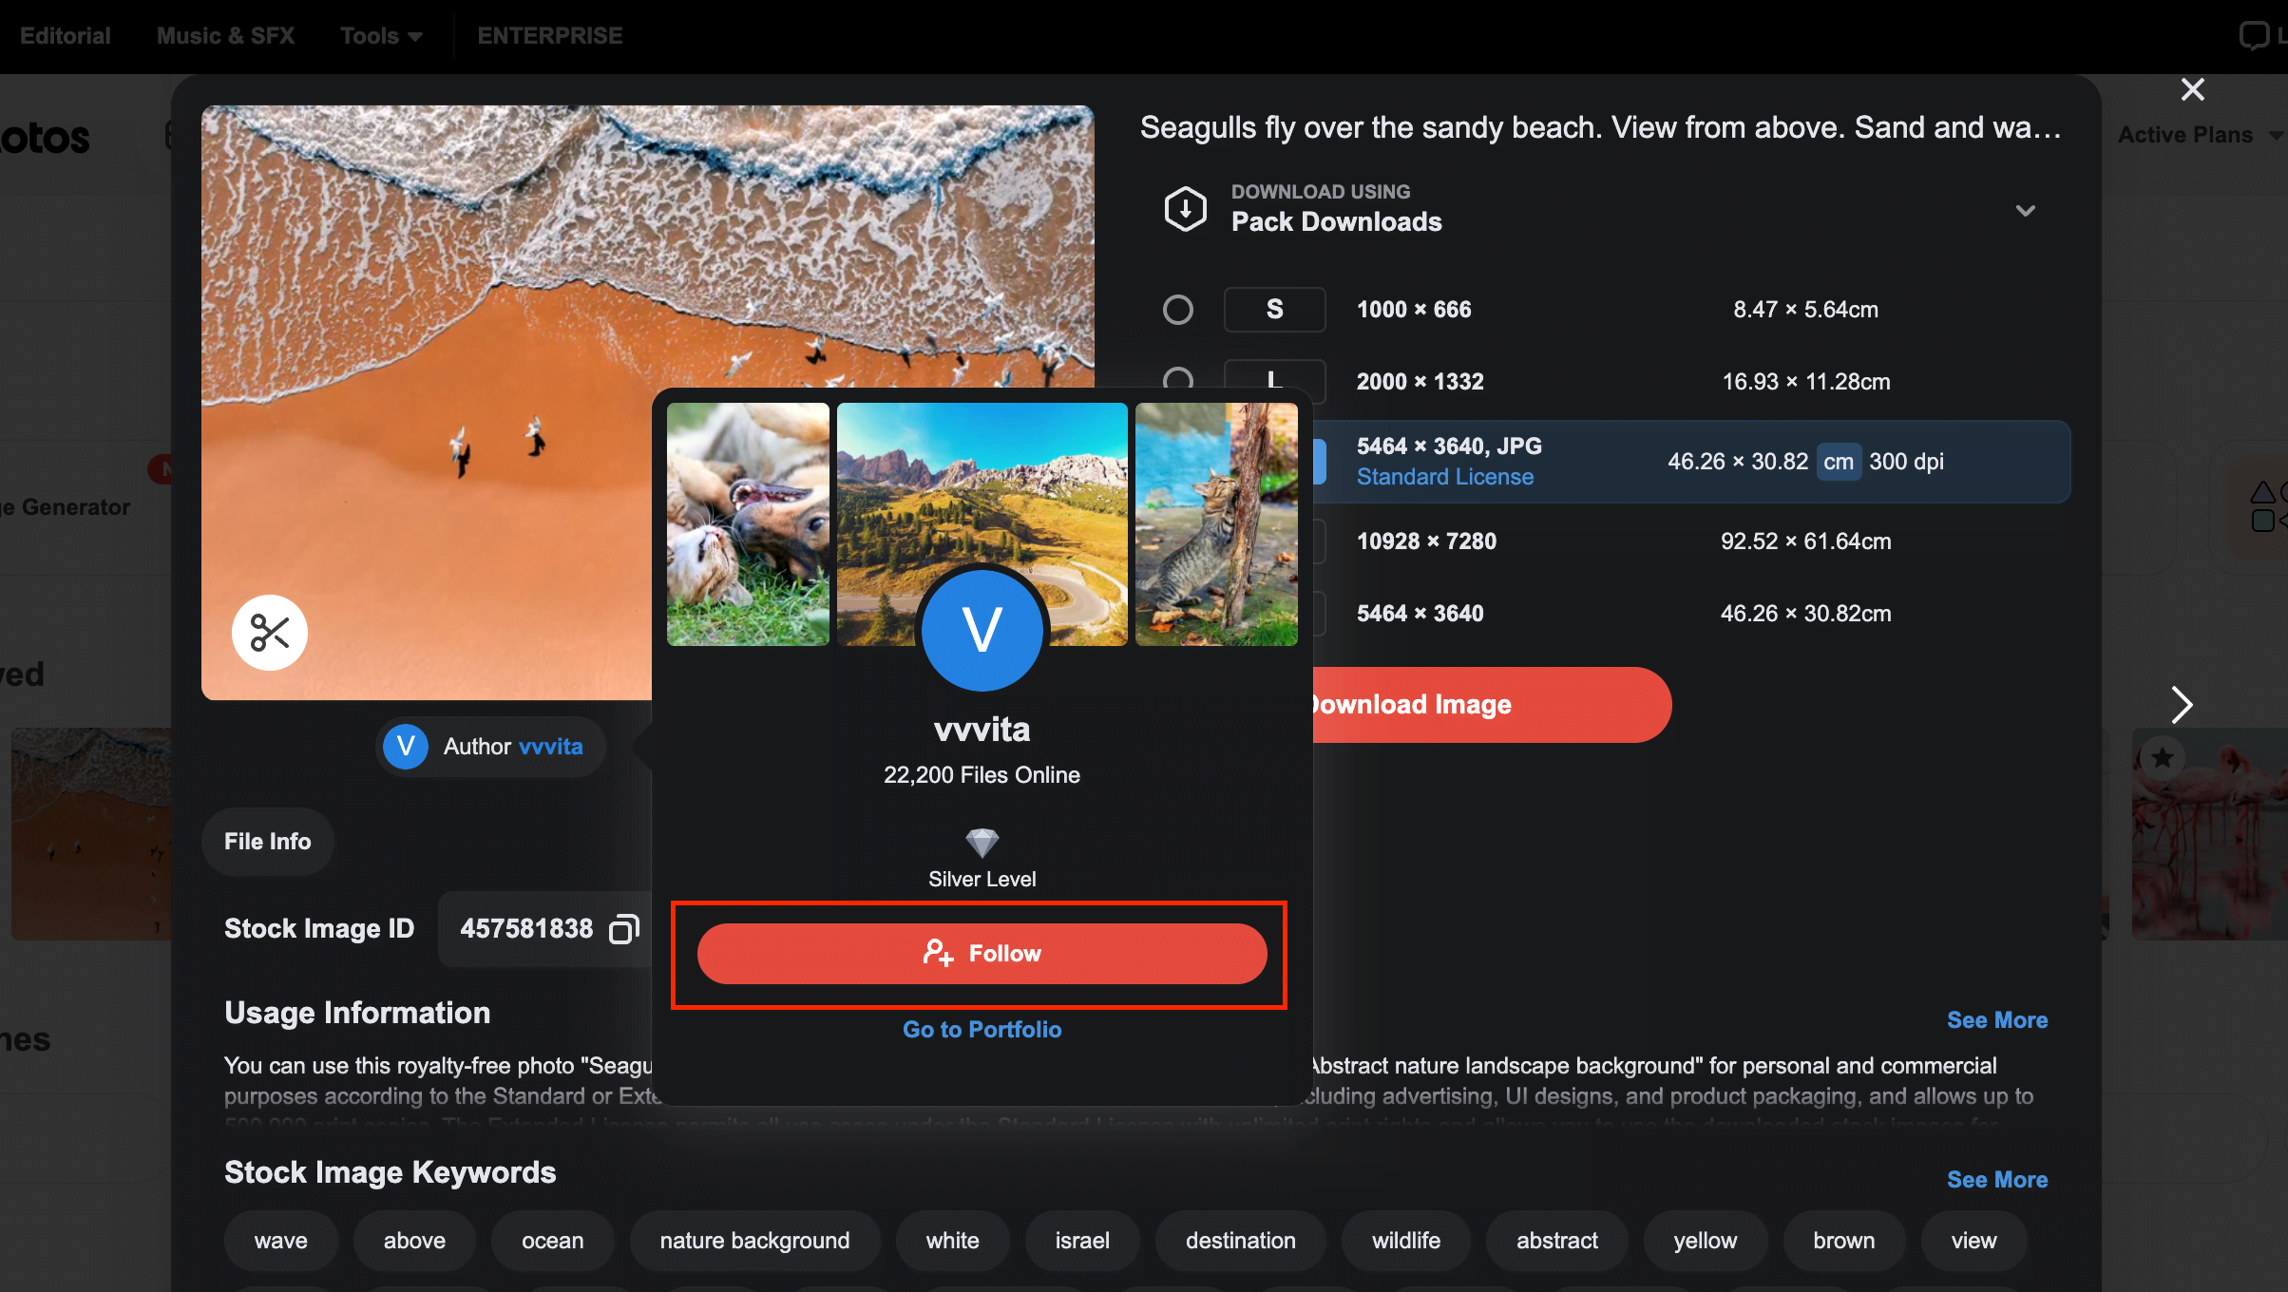
Task: Click the copy icon next to Stock Image ID
Action: pyautogui.click(x=624, y=927)
